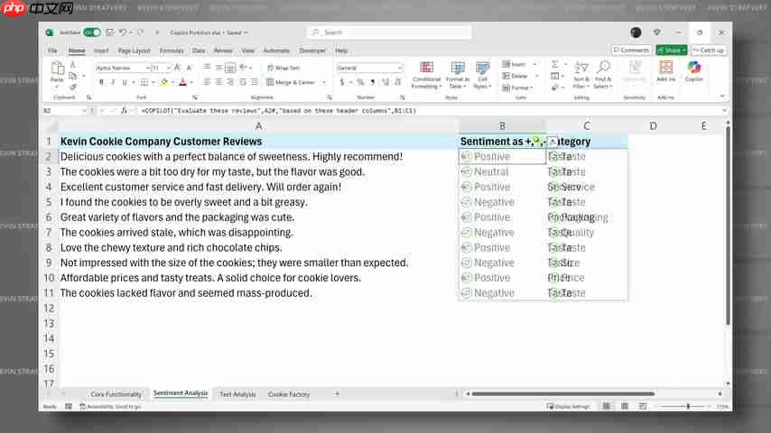Click Insert cells button

pos(515,64)
